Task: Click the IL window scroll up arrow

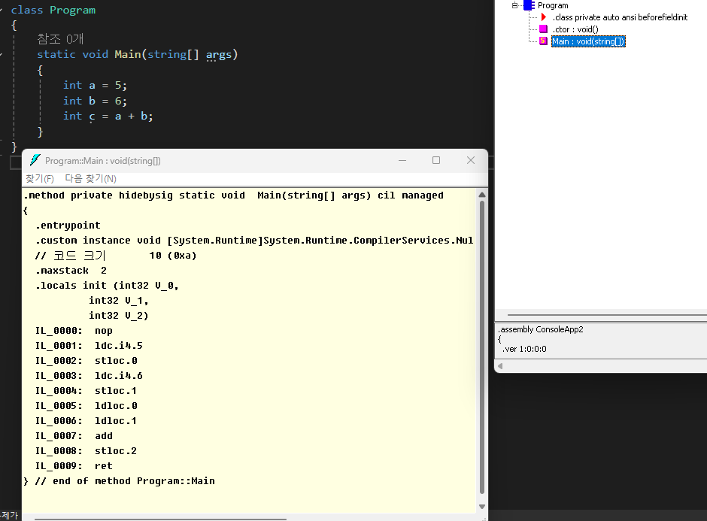Action: (482, 195)
